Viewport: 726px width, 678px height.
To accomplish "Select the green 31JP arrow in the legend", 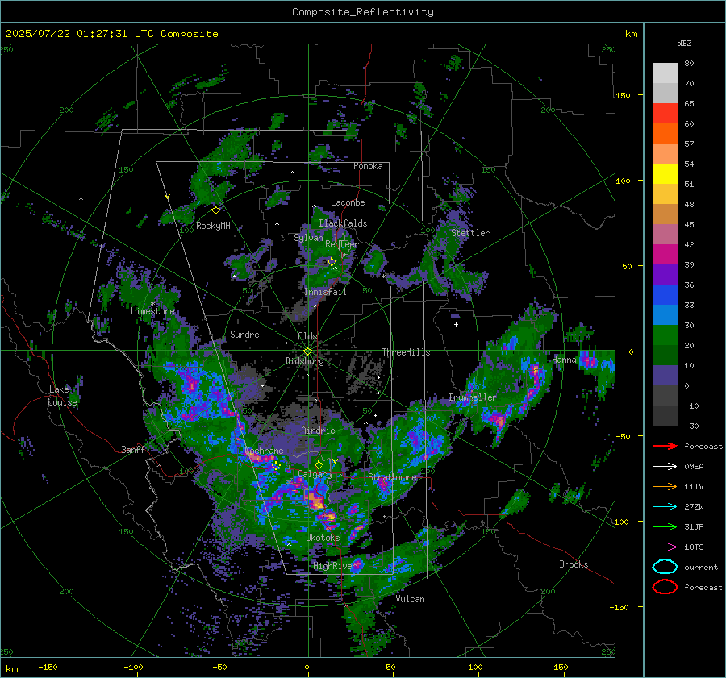I will coord(665,526).
